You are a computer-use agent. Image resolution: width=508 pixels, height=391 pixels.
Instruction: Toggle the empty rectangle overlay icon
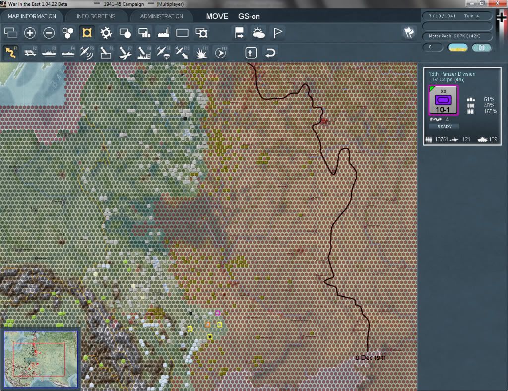[x=182, y=33]
